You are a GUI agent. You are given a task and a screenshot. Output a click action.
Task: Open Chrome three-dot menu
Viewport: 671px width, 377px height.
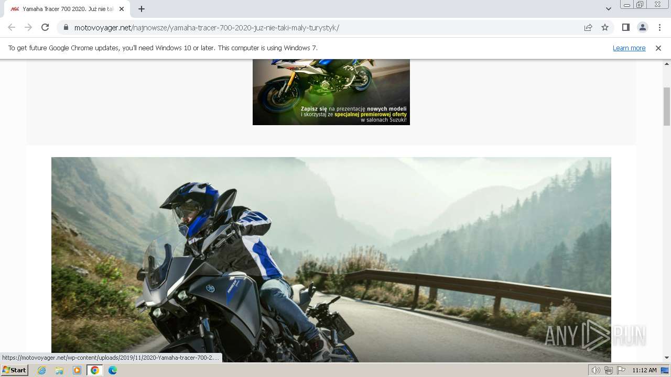click(659, 27)
